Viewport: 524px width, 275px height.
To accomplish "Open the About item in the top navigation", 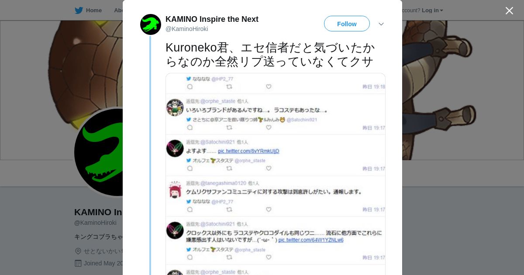I will click(118, 10).
